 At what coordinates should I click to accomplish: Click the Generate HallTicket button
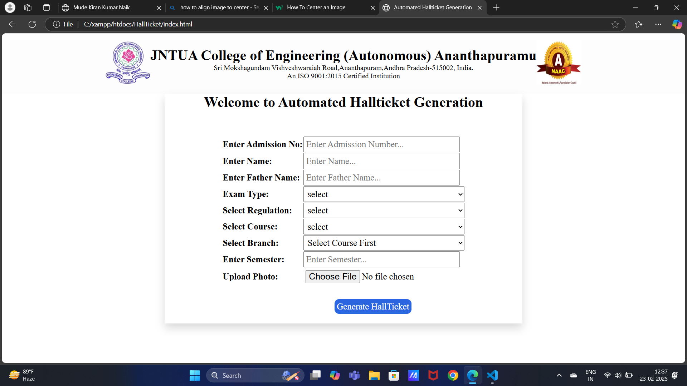click(372, 307)
